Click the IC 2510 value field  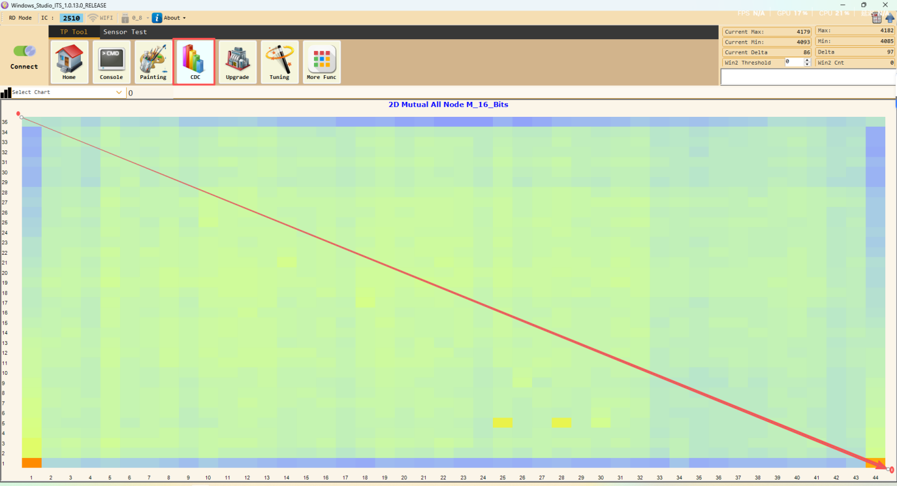71,18
